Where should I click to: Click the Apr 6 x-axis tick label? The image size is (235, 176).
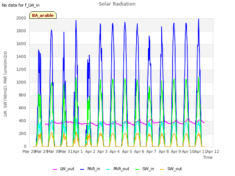point(139,151)
